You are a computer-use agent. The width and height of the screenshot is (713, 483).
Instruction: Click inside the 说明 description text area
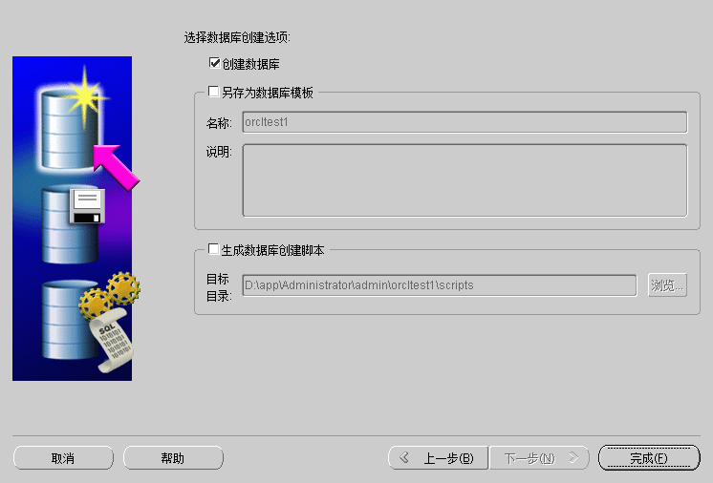[465, 180]
